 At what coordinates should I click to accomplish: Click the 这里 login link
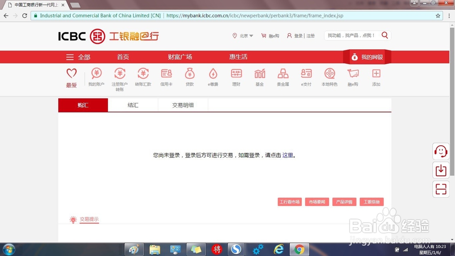tap(288, 155)
